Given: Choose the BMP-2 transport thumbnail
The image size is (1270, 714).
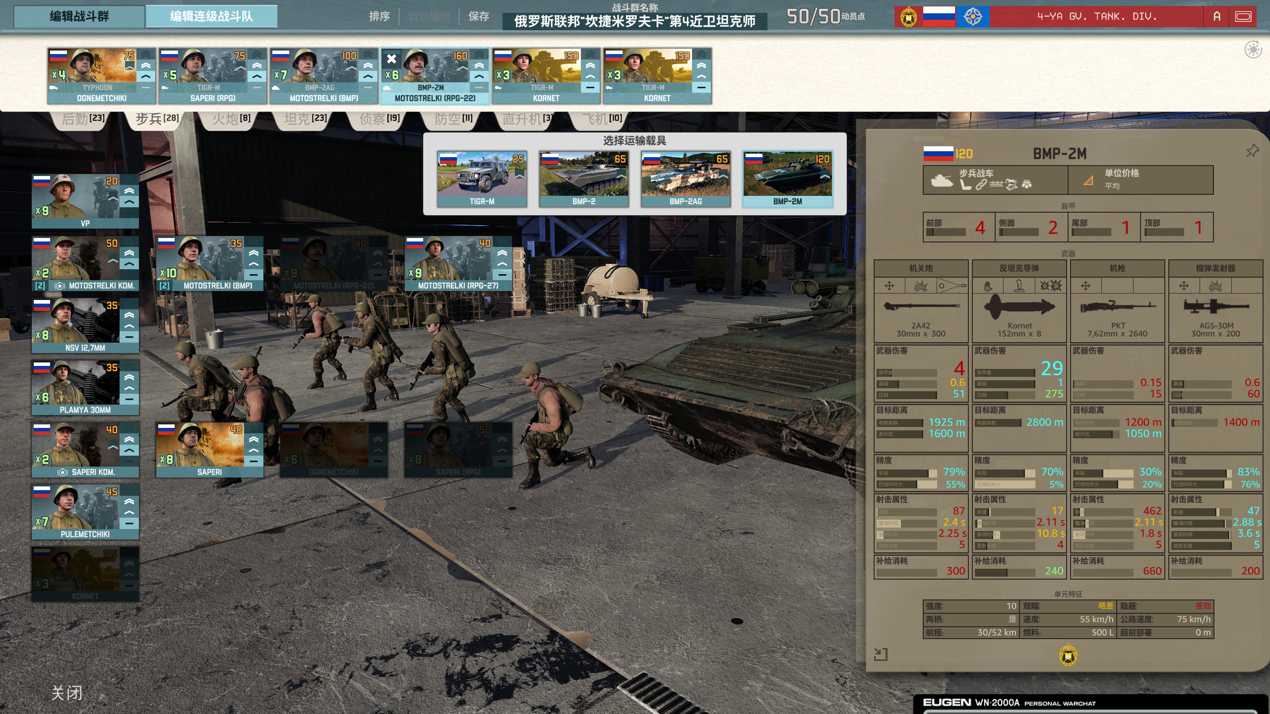Looking at the screenshot, I should (584, 178).
